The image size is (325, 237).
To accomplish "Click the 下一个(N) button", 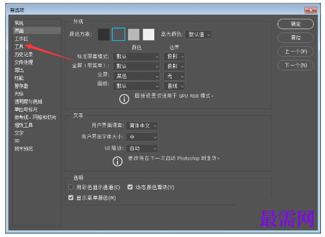I will [295, 66].
